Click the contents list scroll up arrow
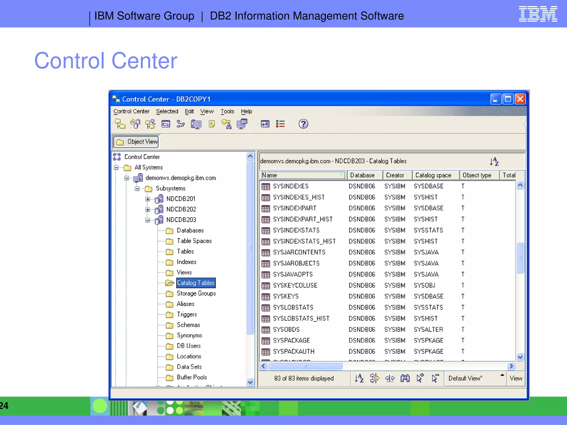Screen dimensions: 567x425 520,185
